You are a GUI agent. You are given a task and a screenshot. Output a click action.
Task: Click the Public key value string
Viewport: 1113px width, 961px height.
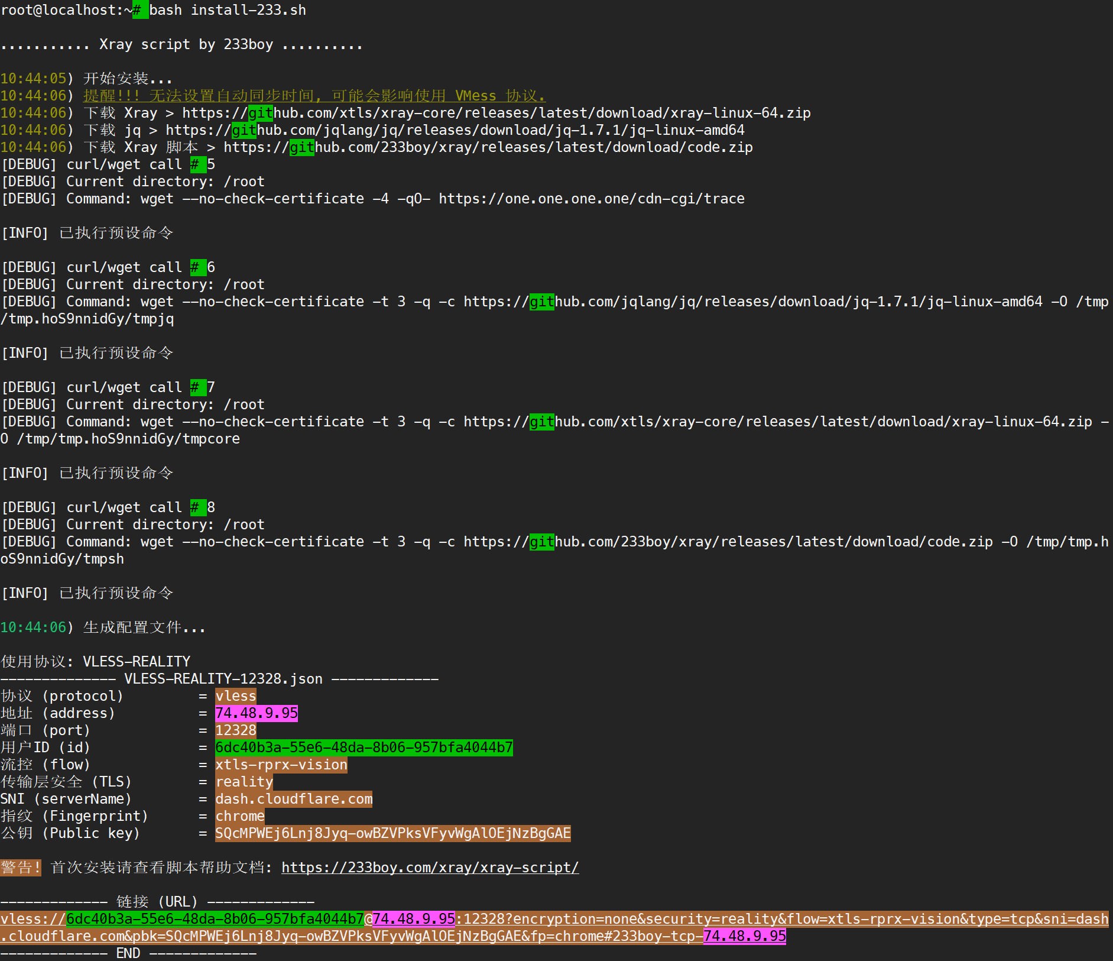(392, 833)
